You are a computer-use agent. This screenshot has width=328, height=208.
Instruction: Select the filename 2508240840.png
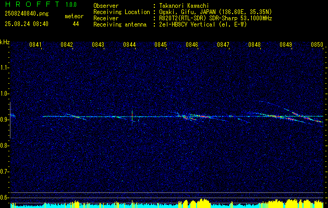27,14
